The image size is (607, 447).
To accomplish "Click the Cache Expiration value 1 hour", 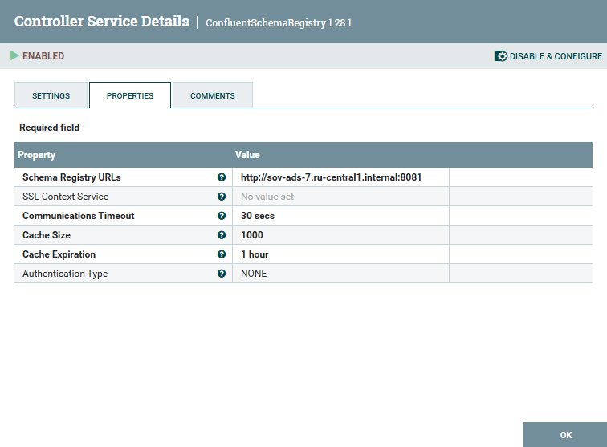I will coord(255,254).
